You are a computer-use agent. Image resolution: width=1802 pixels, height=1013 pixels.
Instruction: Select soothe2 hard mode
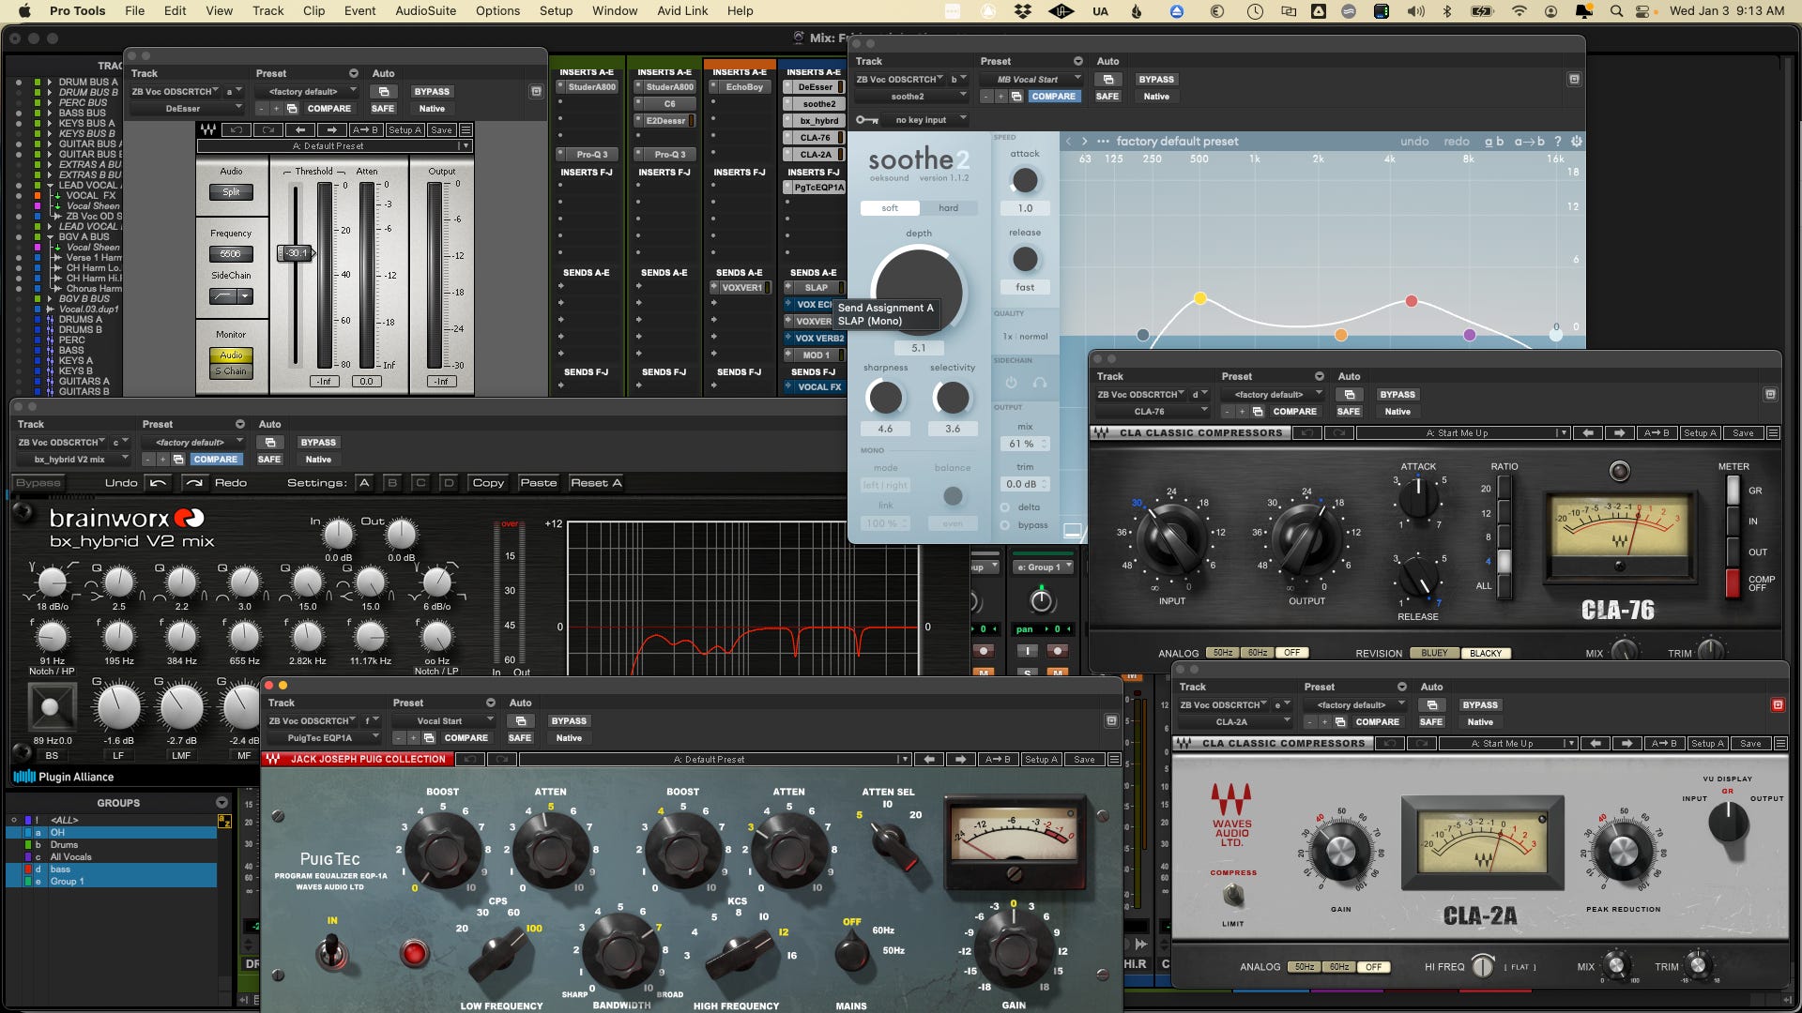[948, 208]
